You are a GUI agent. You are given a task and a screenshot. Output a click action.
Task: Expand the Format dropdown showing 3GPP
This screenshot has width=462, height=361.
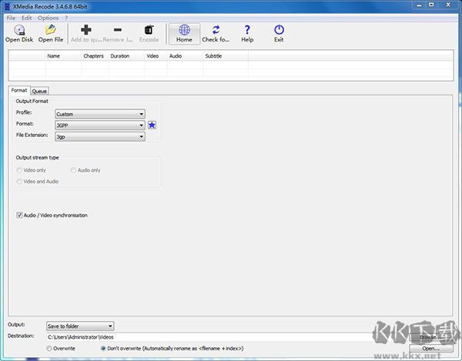(100, 125)
